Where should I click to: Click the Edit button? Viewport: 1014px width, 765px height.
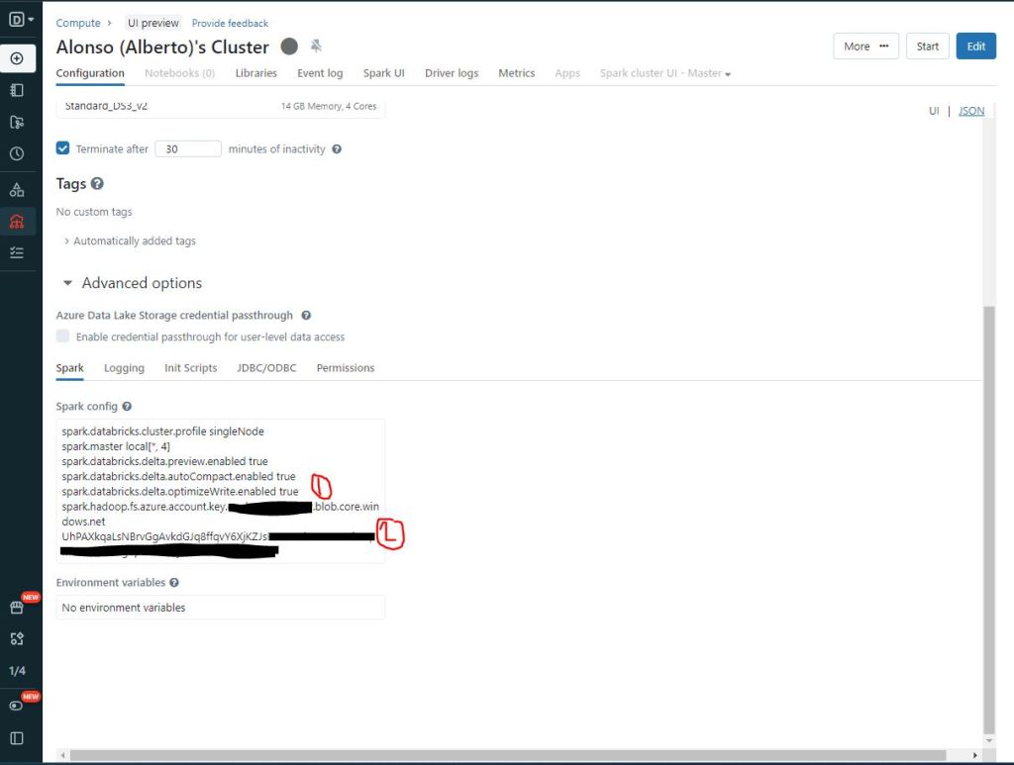[x=975, y=47]
